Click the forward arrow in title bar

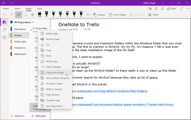tap(12, 3)
